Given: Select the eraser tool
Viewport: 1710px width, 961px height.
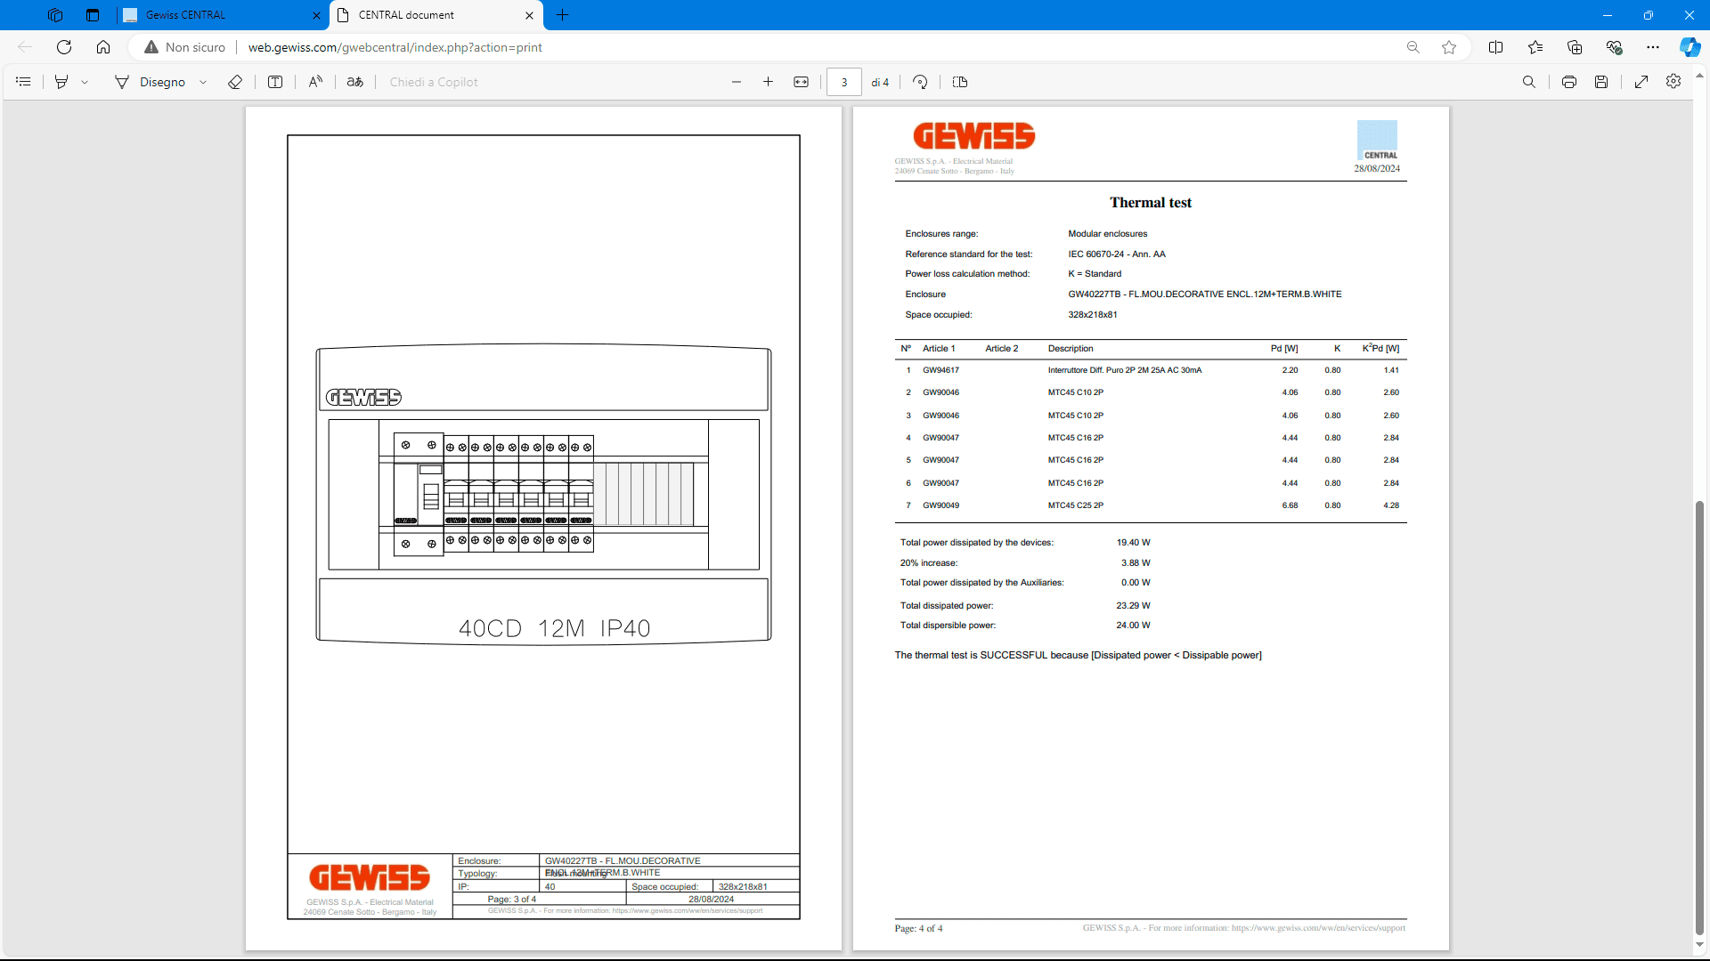Looking at the screenshot, I should pos(235,82).
